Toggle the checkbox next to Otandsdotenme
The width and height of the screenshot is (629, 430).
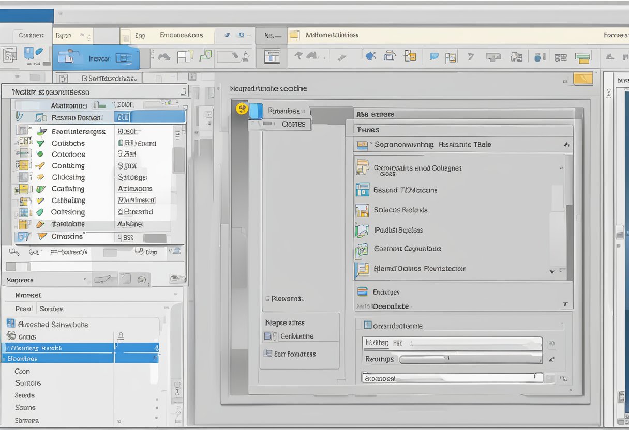[x=368, y=325]
